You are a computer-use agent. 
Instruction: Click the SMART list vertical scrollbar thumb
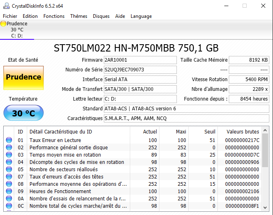(265, 150)
